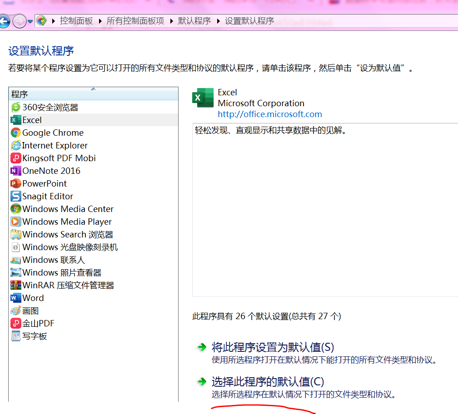The width and height of the screenshot is (458, 414).
Task: Click the PowerPoint icon in list
Action: click(16, 183)
